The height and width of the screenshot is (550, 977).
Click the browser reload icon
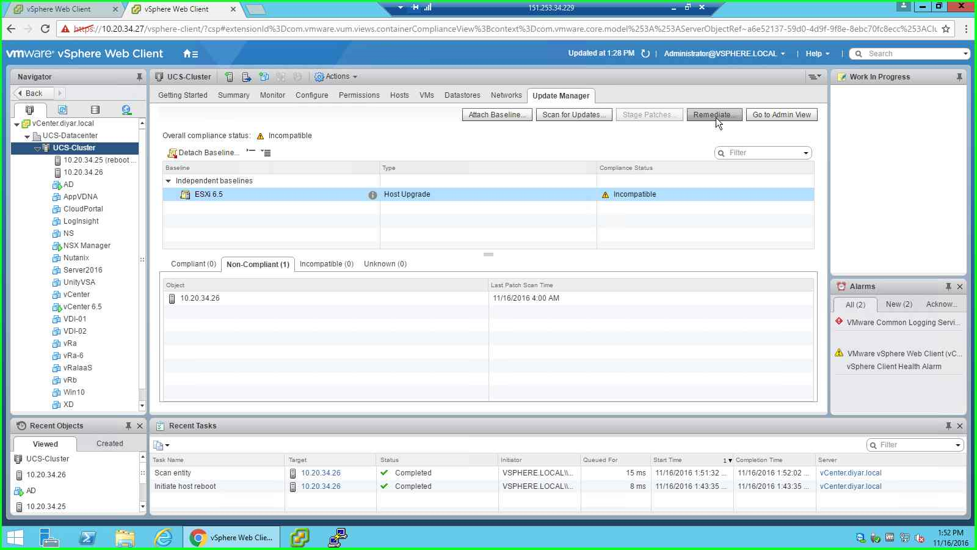coord(45,29)
